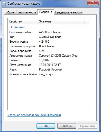Select the Версия файла property label
Screen dimensions: 101x132
point(19,42)
